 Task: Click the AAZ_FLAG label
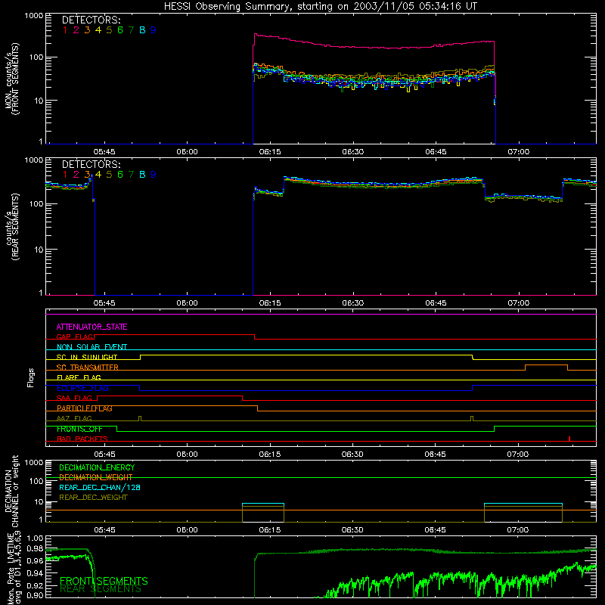pyautogui.click(x=74, y=418)
